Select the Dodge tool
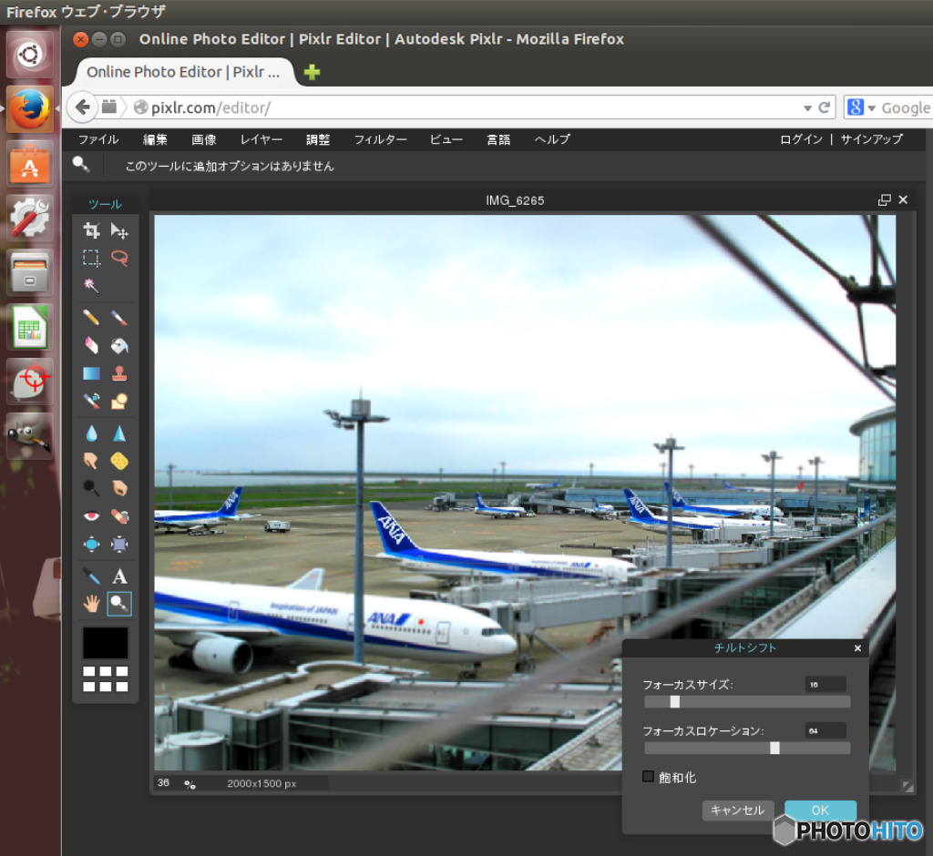Viewport: 933px width, 856px height. click(x=91, y=488)
